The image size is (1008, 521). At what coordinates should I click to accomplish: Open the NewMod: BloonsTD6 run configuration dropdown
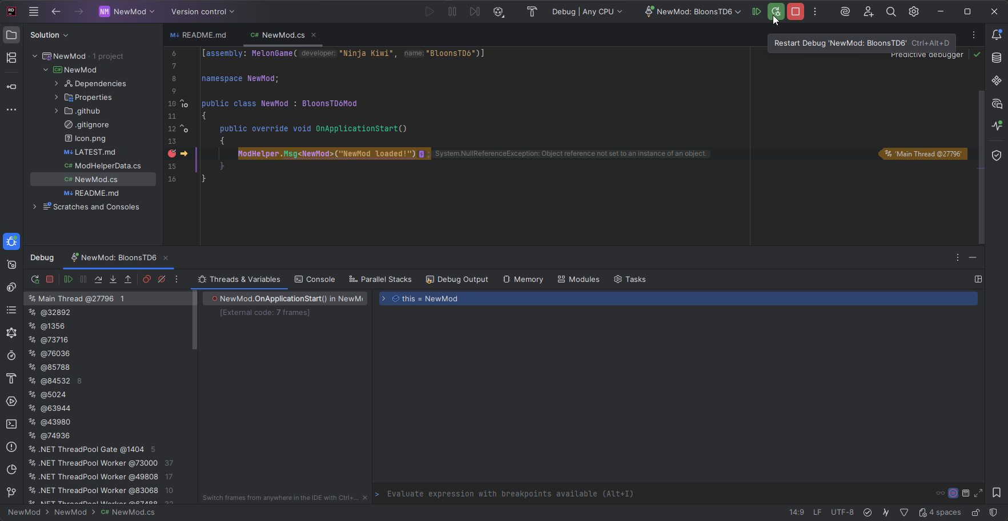(692, 11)
